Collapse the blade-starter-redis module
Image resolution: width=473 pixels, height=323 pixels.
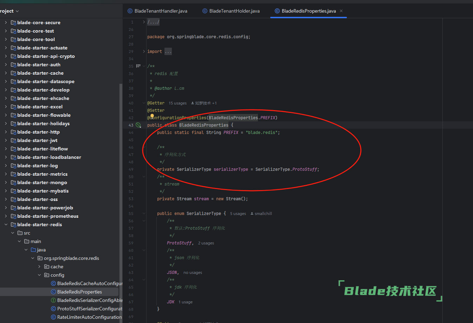[x=6, y=224]
